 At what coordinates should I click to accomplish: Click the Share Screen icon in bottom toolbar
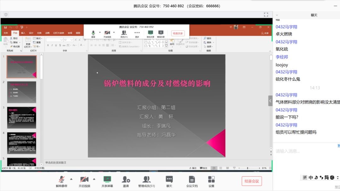tap(107, 181)
